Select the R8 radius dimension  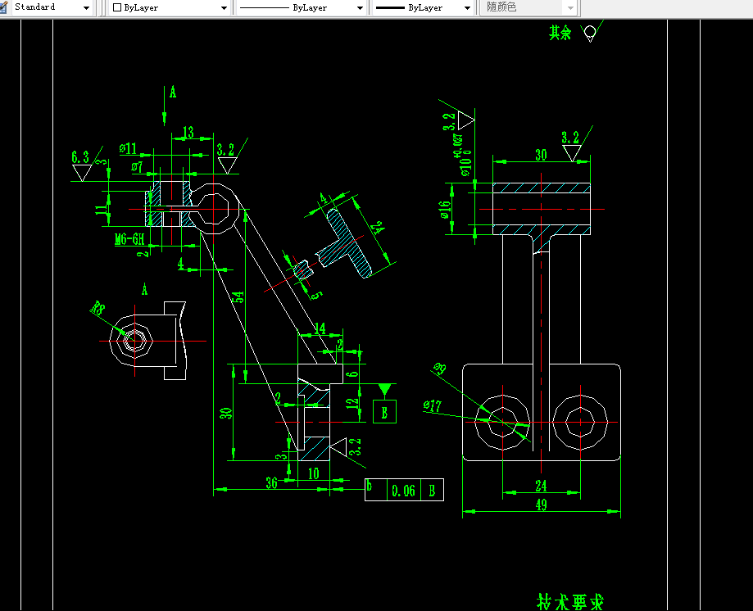[x=98, y=308]
